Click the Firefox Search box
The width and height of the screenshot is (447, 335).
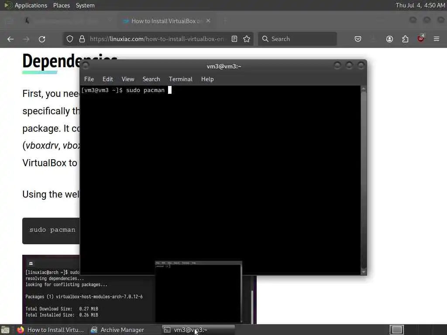click(297, 39)
